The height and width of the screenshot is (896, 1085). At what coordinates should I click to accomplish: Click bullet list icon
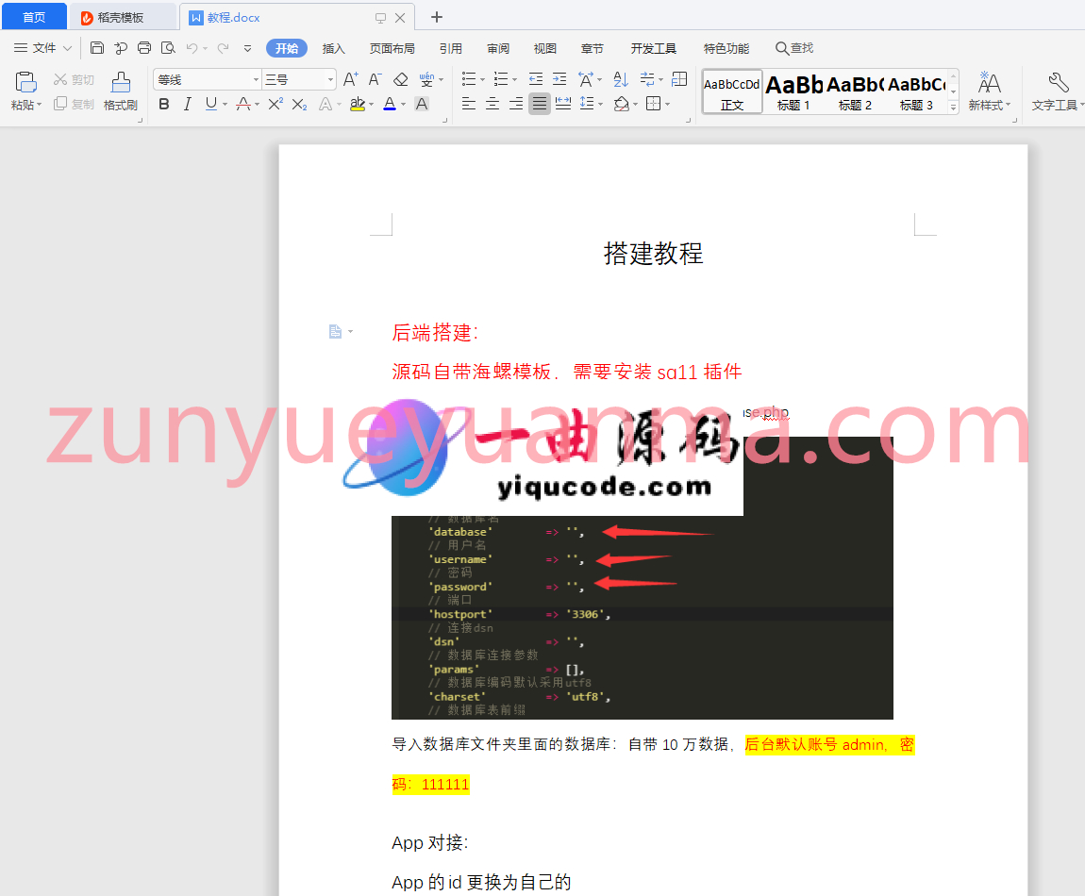(x=469, y=79)
